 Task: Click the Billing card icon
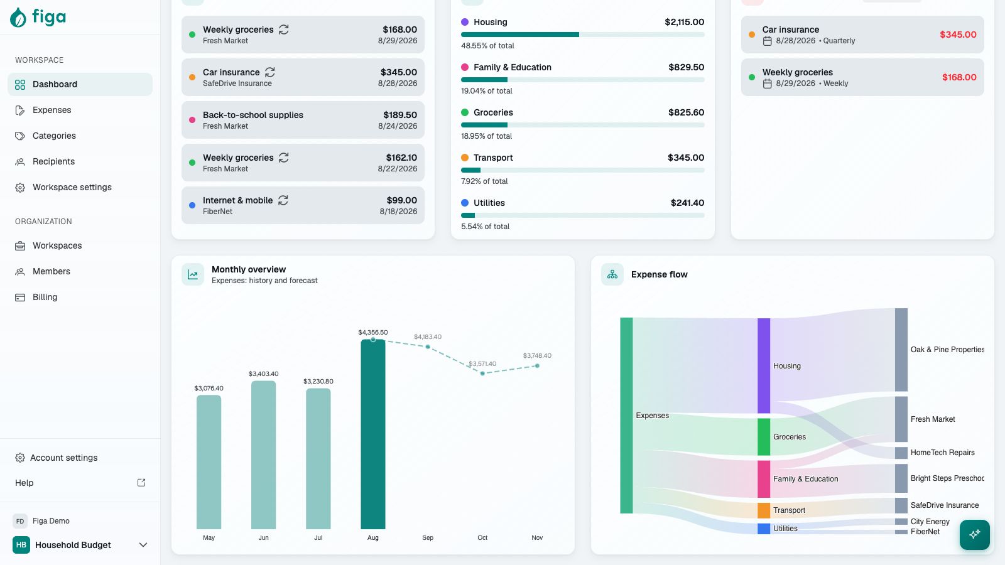tap(20, 298)
